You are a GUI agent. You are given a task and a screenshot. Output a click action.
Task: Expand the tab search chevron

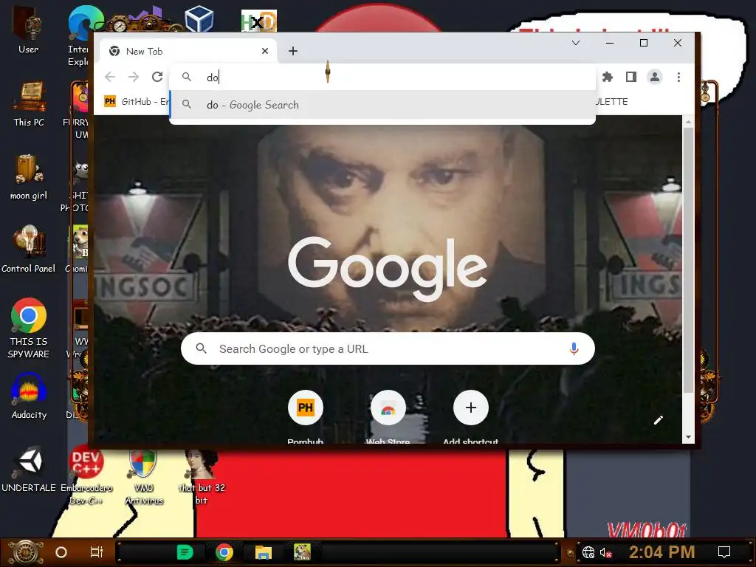(x=576, y=43)
